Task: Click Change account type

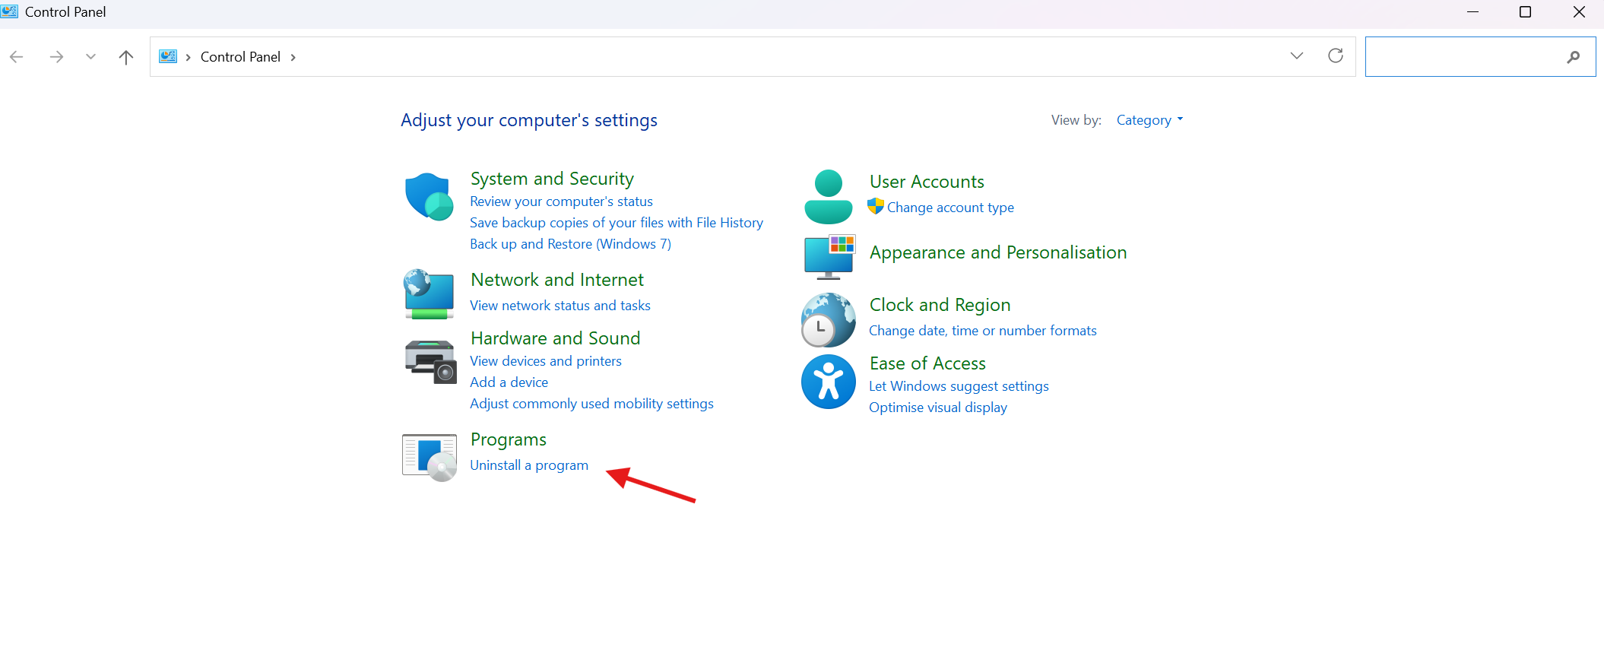Action: [950, 208]
